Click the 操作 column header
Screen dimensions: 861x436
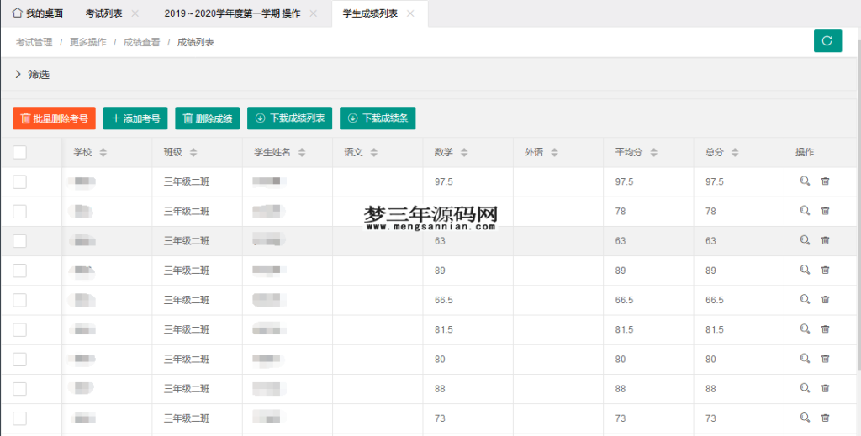pos(805,152)
